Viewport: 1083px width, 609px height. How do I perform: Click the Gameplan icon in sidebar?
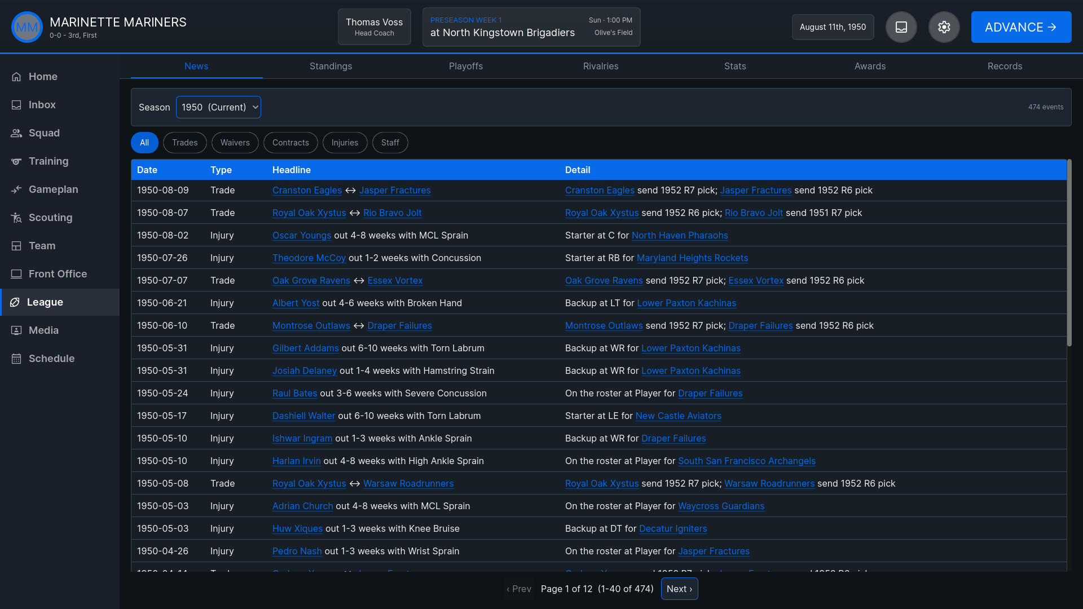(x=16, y=189)
